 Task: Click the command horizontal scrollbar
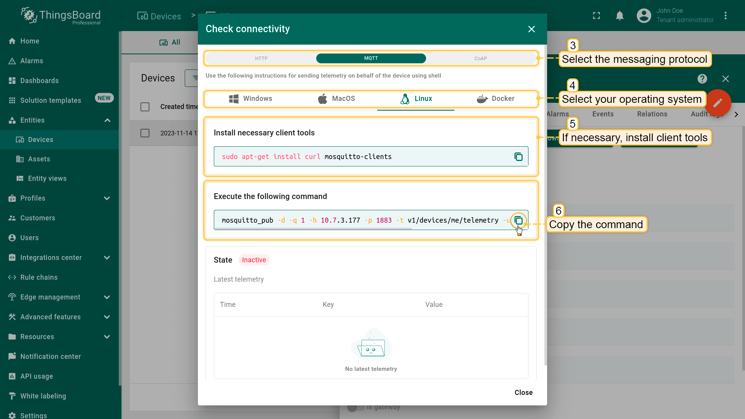point(313,229)
